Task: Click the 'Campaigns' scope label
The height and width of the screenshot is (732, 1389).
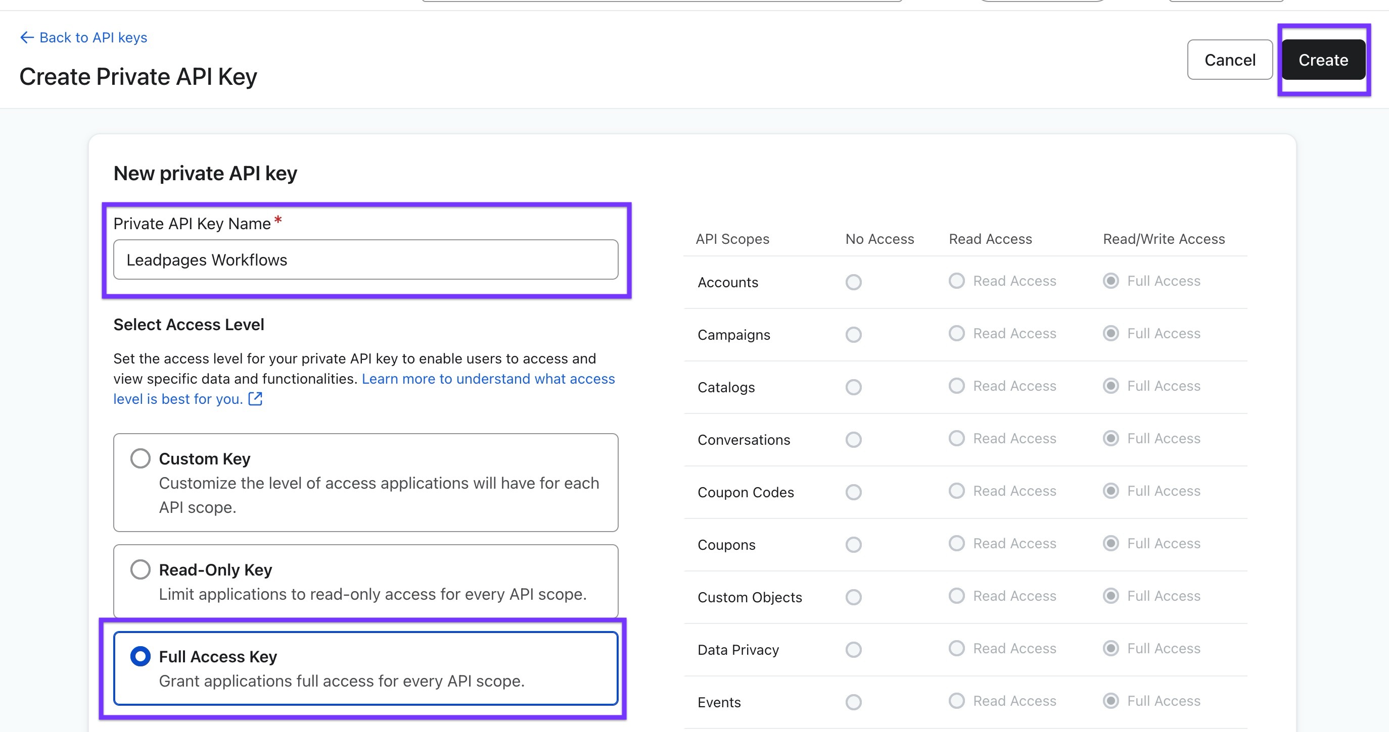Action: point(733,335)
